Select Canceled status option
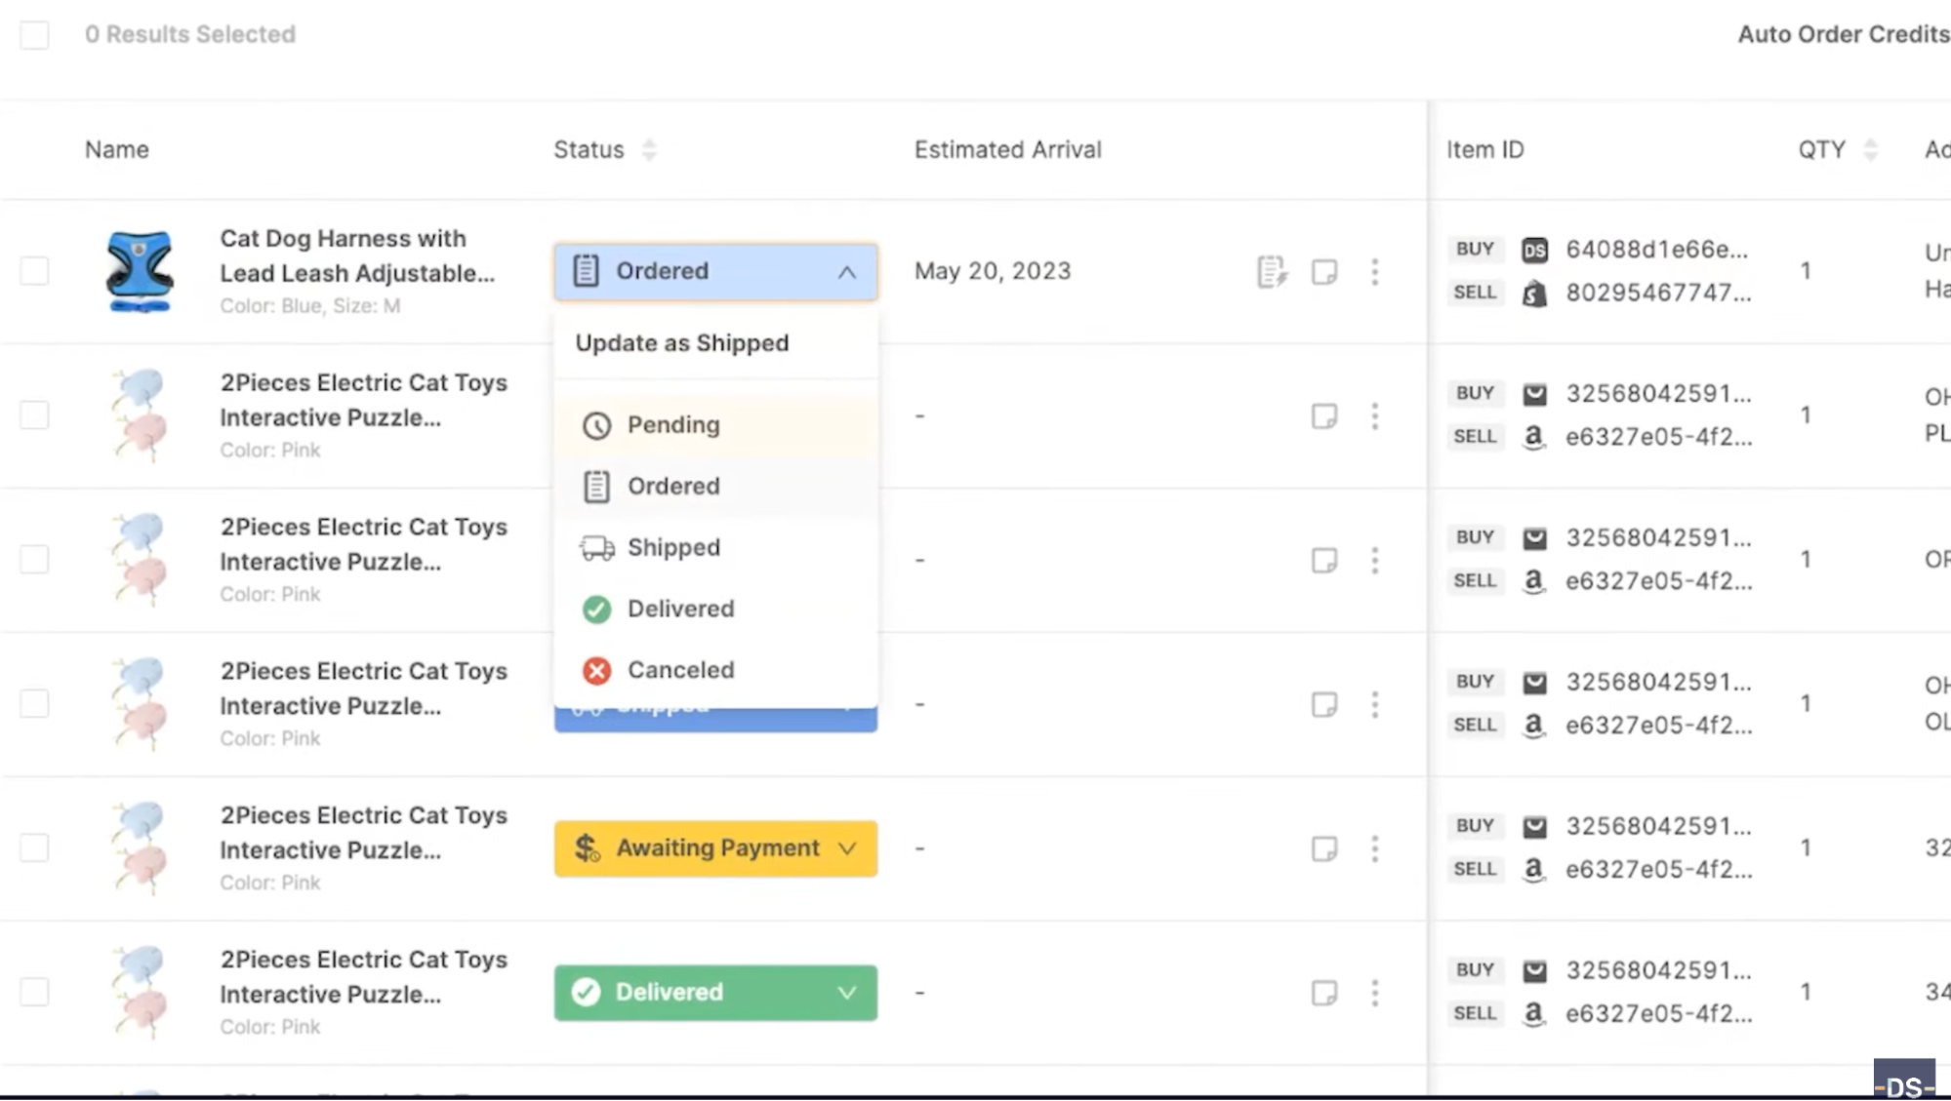 (x=715, y=670)
